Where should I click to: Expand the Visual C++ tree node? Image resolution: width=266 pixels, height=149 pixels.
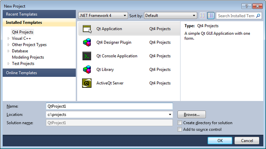pyautogui.click(x=8, y=39)
